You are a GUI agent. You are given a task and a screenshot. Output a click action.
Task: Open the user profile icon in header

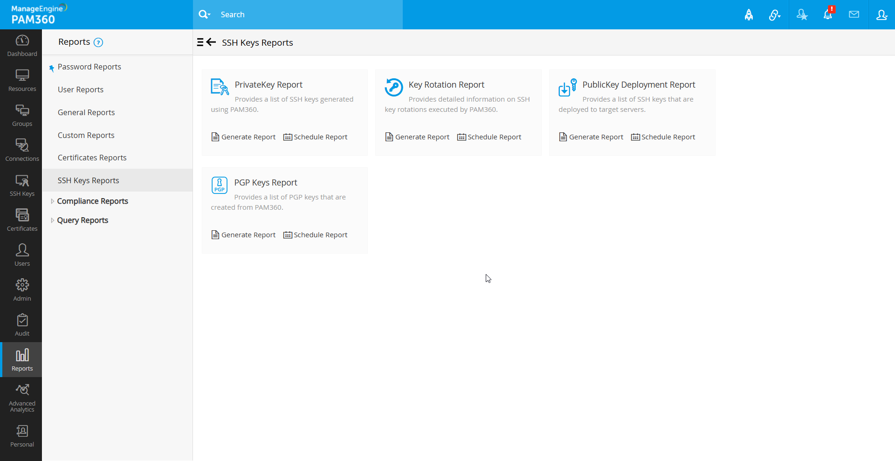tap(881, 15)
